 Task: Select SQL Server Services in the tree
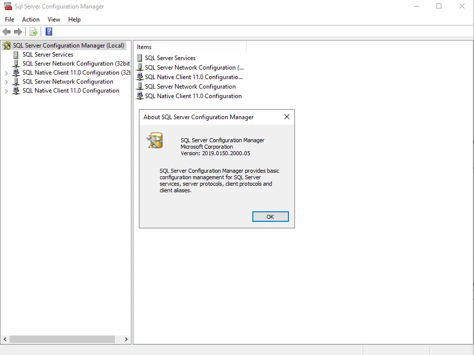point(48,55)
